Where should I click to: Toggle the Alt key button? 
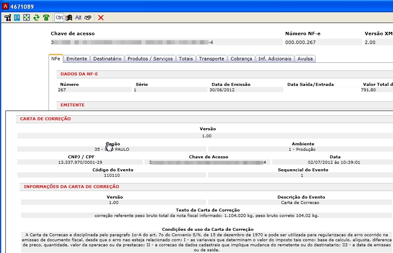78,18
